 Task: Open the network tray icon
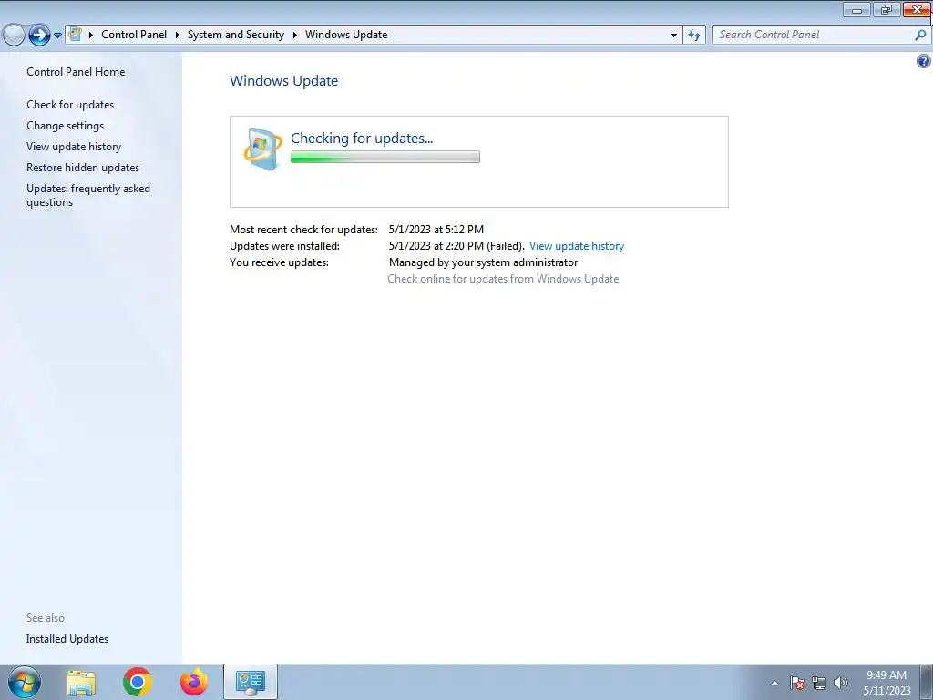click(x=819, y=683)
